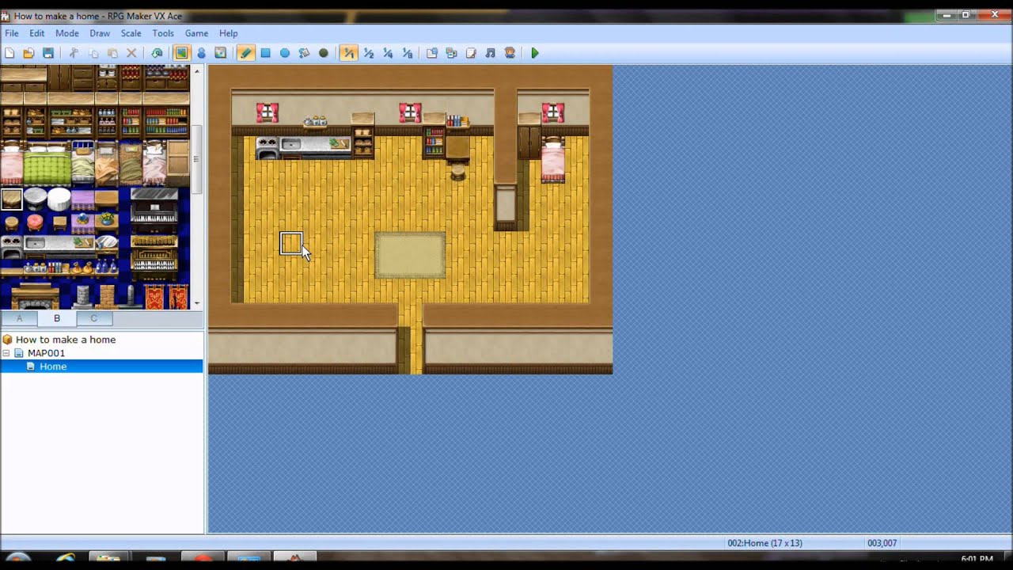Select MAP001 in the map tree

[x=46, y=353]
